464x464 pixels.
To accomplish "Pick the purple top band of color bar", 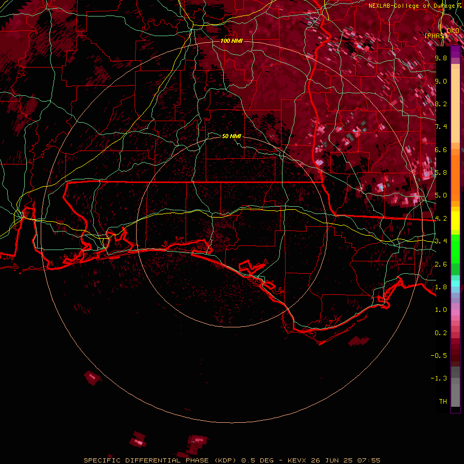I will click(x=455, y=52).
